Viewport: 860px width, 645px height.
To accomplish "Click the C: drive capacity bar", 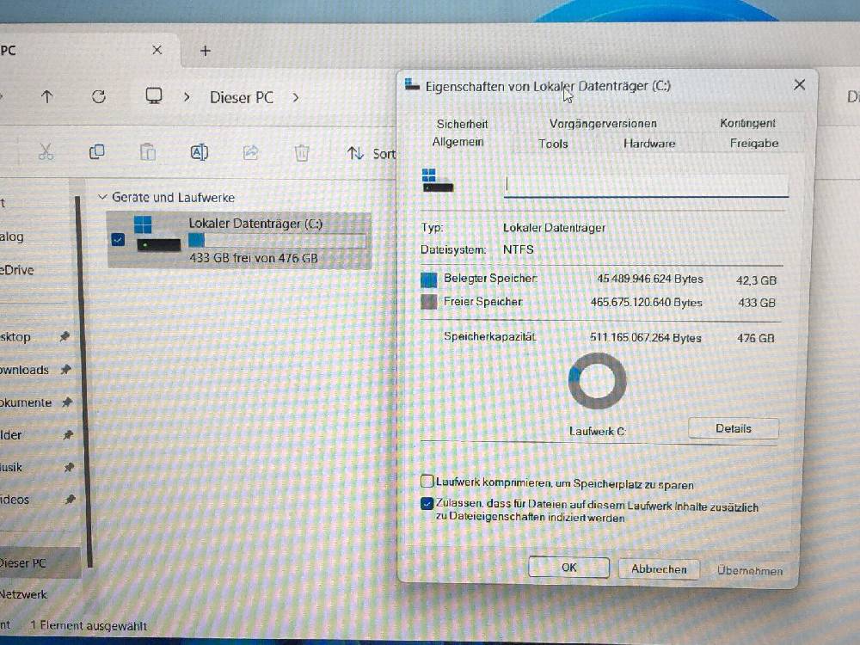I will coord(277,240).
